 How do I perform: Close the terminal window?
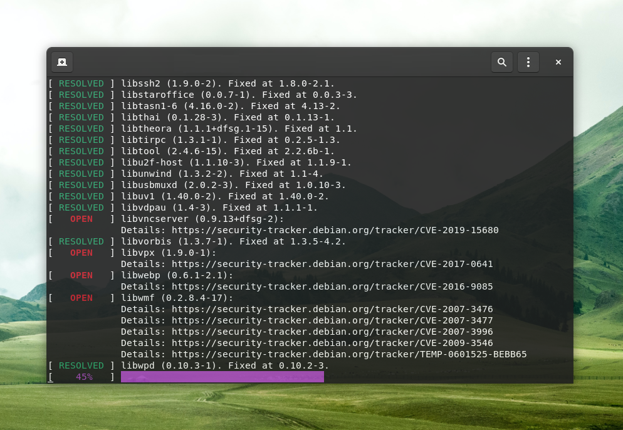[558, 62]
